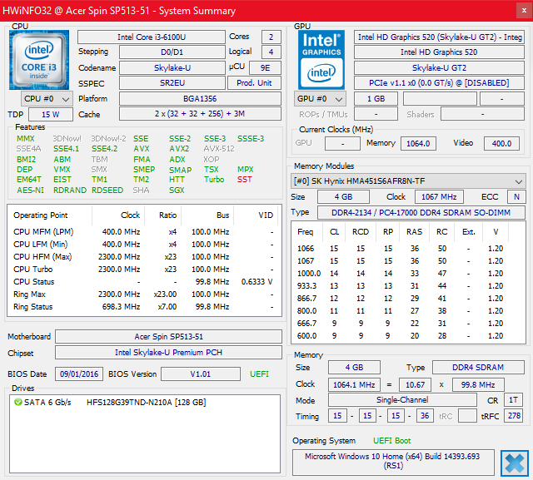Screen dimensions: 533x480
Task: Click the Memory Mode Single-Channel field
Action: [x=402, y=400]
